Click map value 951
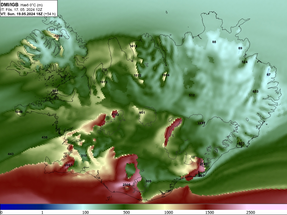Image resolution: width=287 pixels, height=215 pixels. (x=142, y=113)
